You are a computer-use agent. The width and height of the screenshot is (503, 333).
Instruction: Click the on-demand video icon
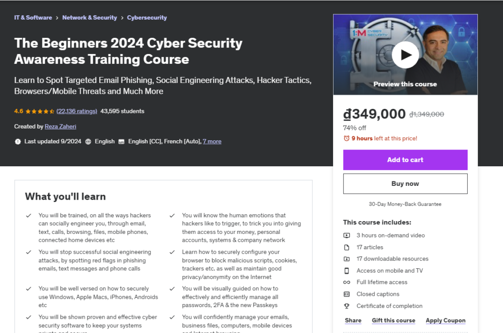[347, 235]
